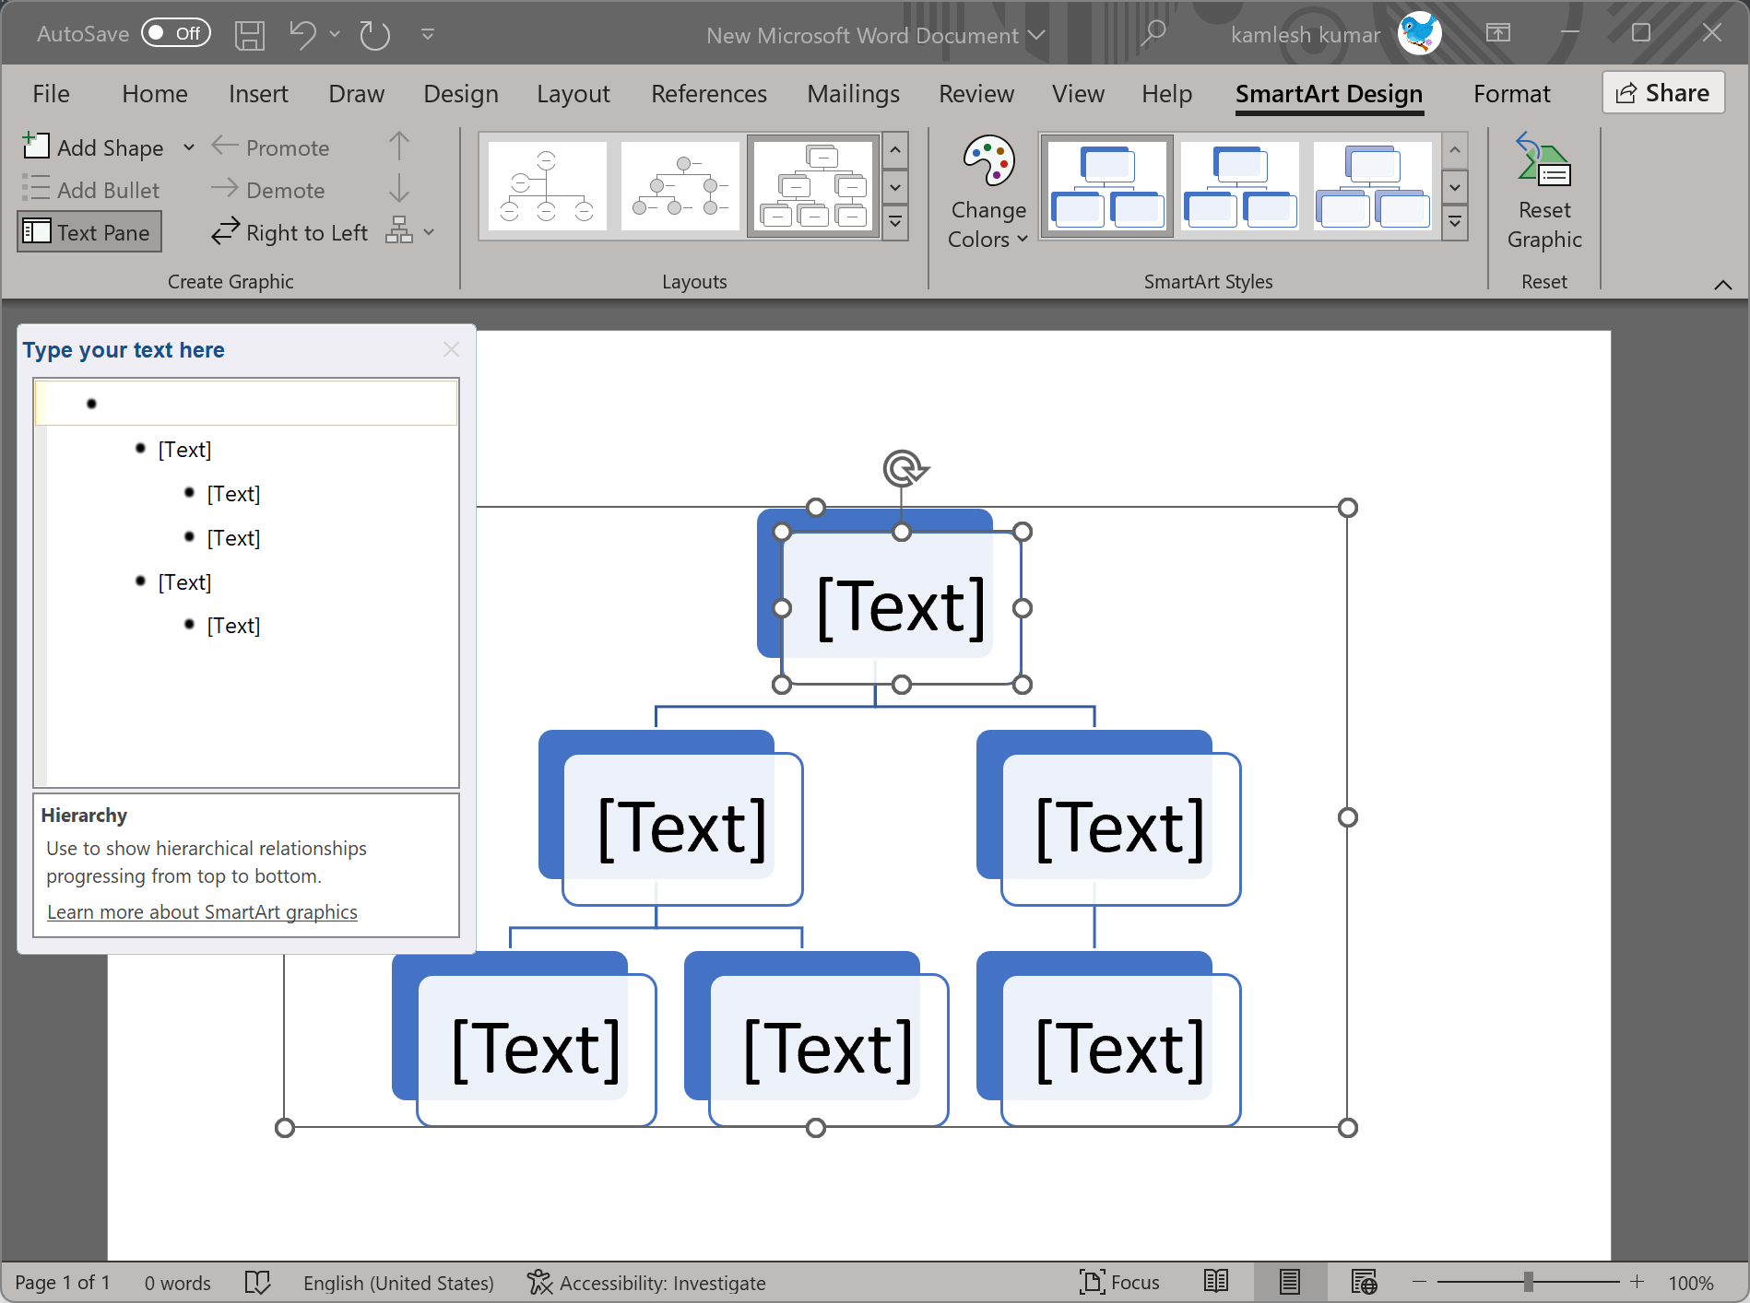Close the Type your text here pane
1750x1303 pixels.
click(451, 349)
